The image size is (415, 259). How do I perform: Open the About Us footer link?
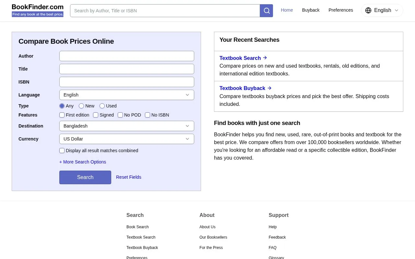[207, 227]
